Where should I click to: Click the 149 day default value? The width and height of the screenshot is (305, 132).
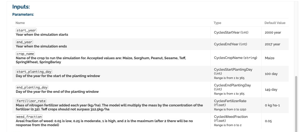(x=271, y=89)
